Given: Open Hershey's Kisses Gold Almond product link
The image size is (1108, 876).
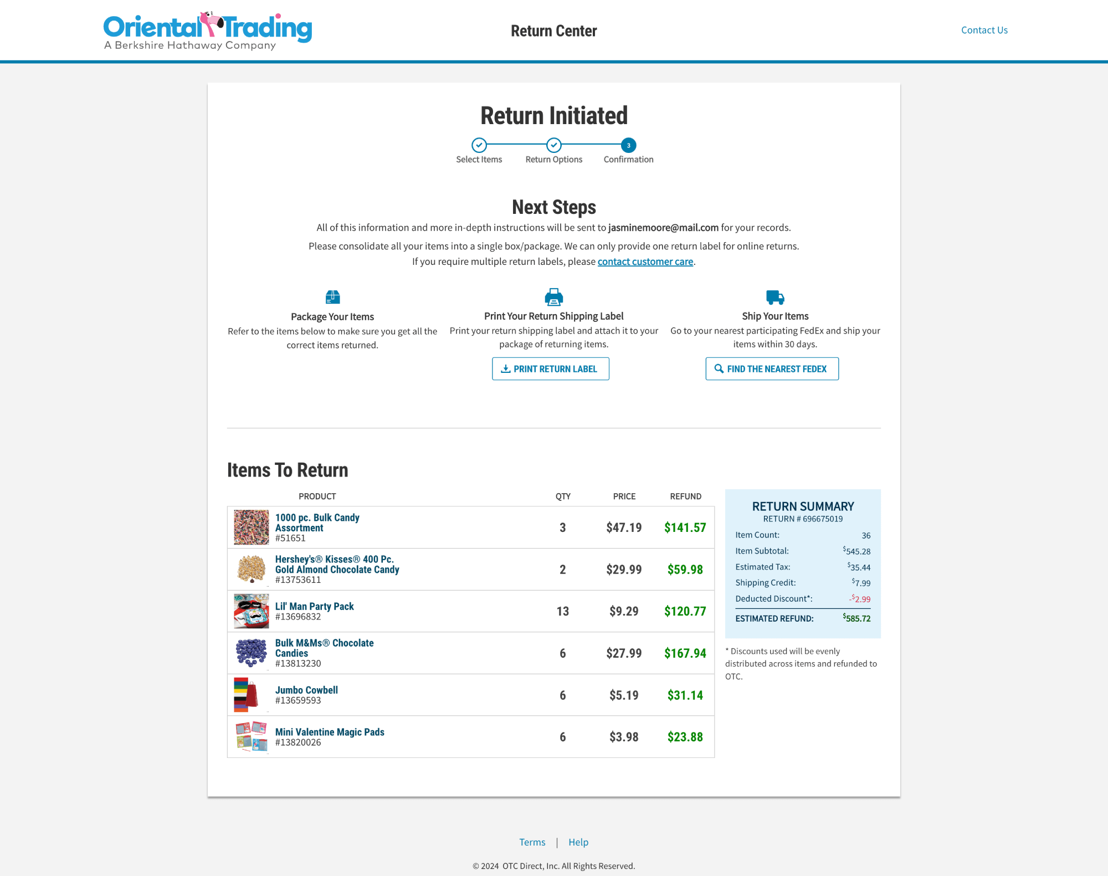Looking at the screenshot, I should [336, 564].
